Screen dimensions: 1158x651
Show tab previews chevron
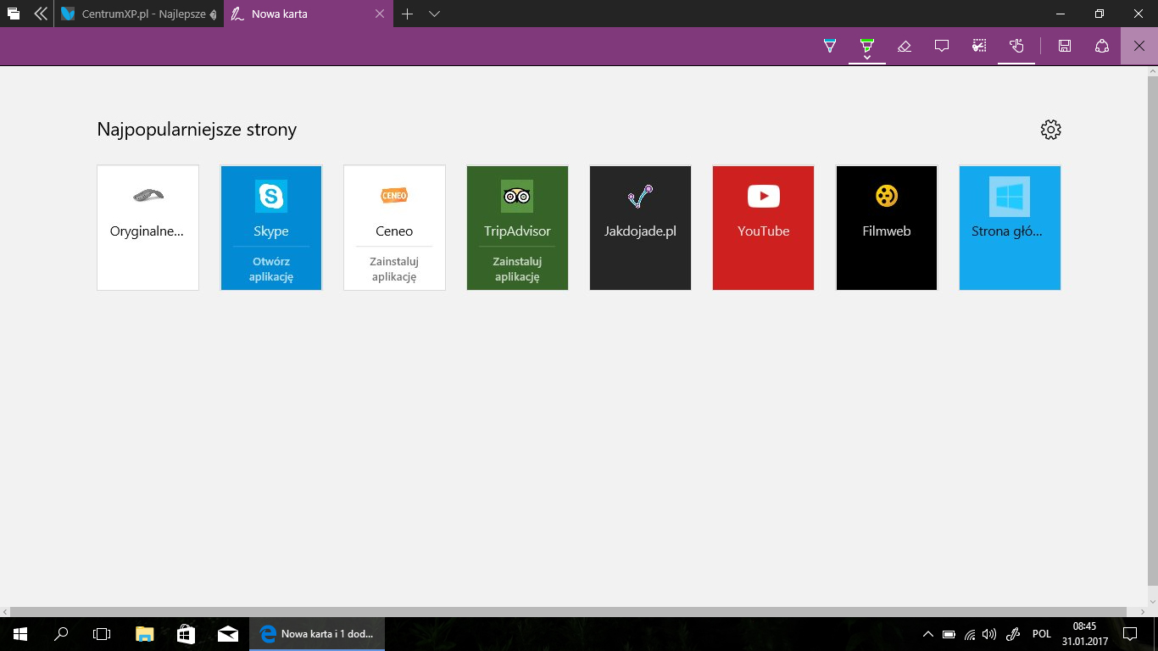(x=434, y=14)
